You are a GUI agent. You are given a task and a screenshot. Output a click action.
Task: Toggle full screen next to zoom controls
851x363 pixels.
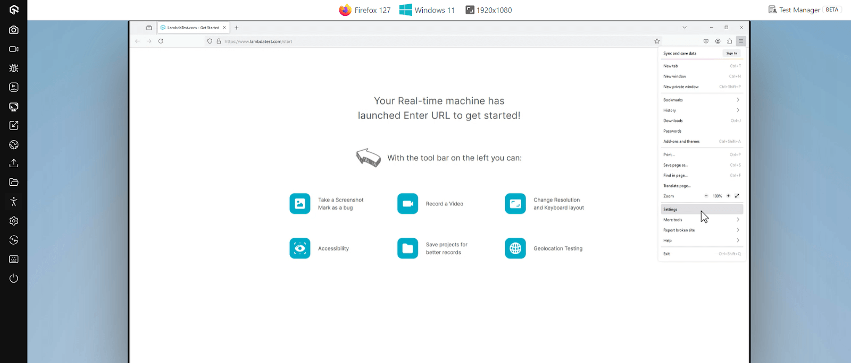tap(737, 196)
